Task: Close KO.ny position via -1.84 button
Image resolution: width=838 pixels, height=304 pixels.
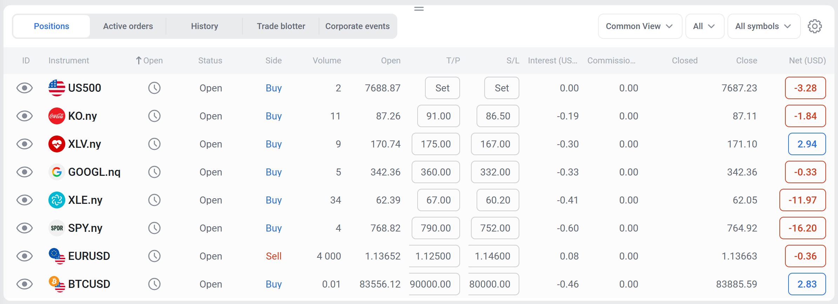Action: (x=805, y=116)
